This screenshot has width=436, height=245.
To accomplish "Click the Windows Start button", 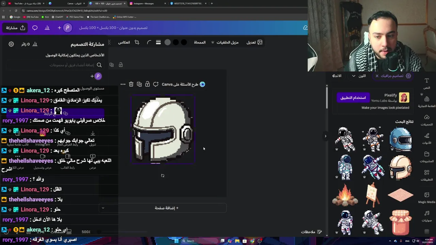I will (176, 241).
